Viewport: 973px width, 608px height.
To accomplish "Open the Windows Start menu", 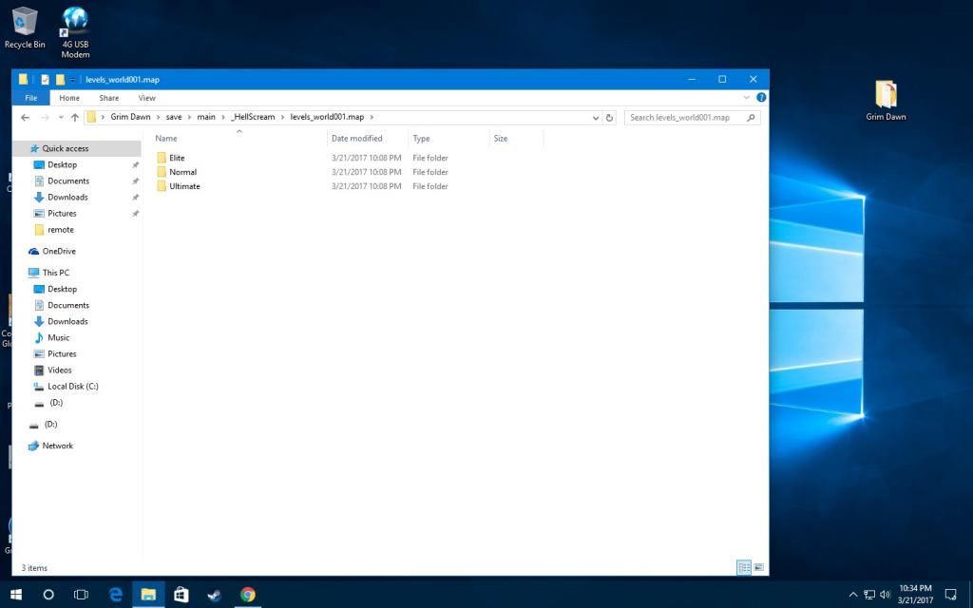I will pos(16,595).
